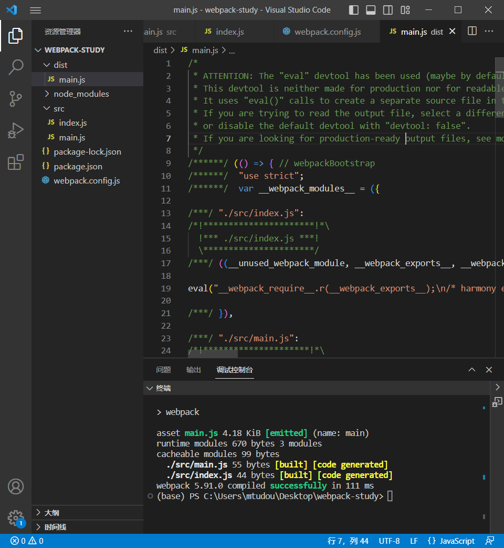Open package.json in the file explorer
Viewport: 504px width, 548px height.
(78, 166)
